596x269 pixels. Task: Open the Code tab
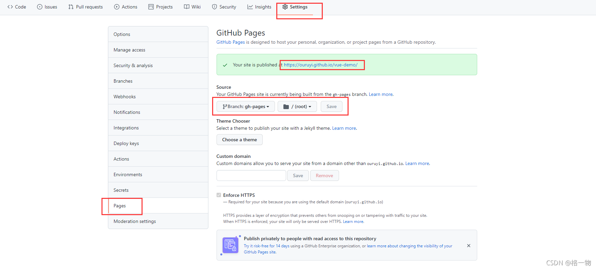17,7
